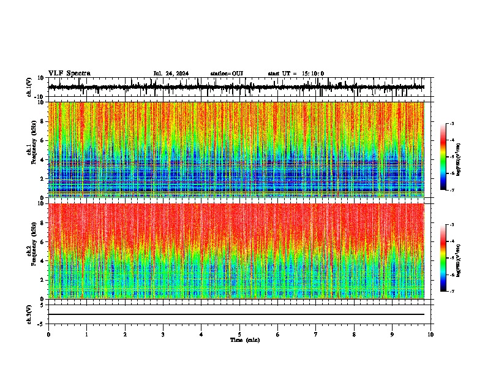
Task: Click the '8' kHz tick on ch.2 spectrogram axis
Action: (43, 223)
